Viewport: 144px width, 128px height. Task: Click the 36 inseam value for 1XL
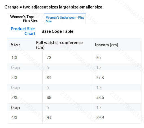tap(99, 57)
